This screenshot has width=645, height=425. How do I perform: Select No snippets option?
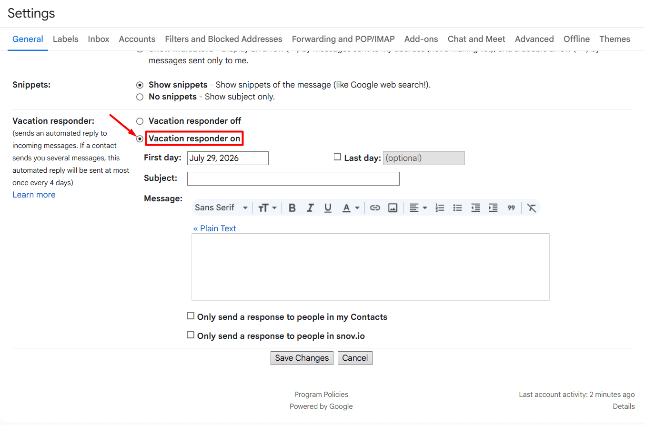[x=140, y=97]
